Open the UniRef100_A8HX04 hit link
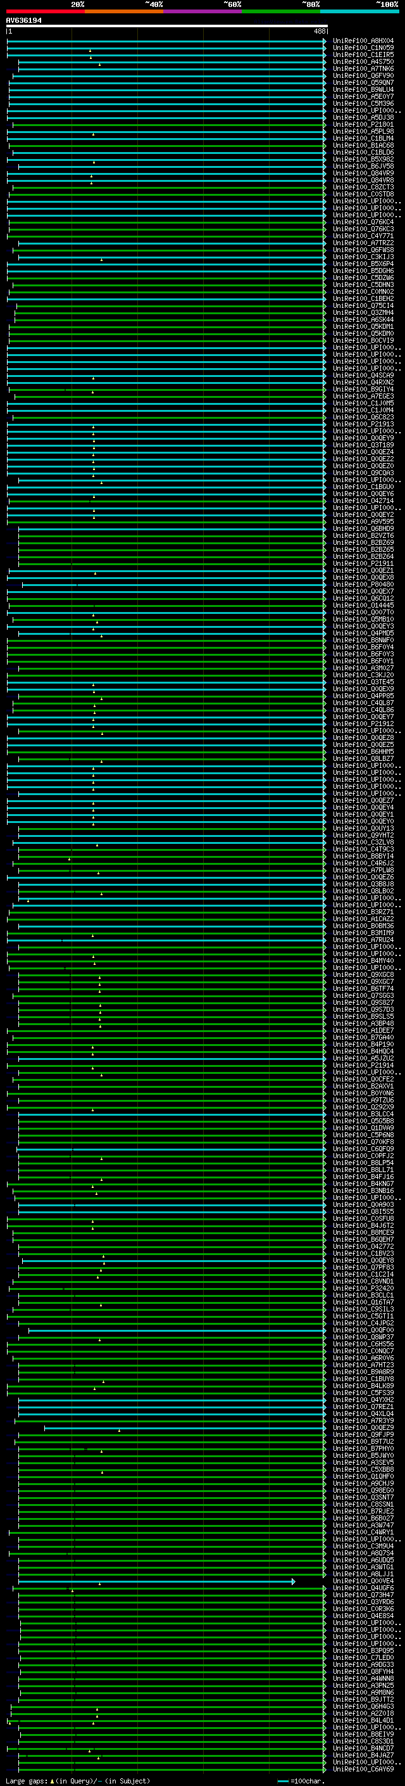Screen dimensions: 405x1786 (x=363, y=41)
